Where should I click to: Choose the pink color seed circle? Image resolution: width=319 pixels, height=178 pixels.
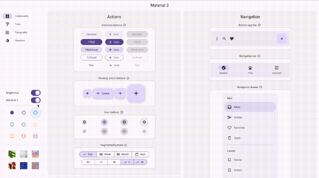tap(35, 136)
